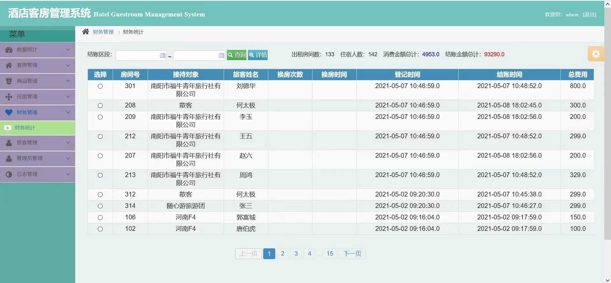Click the 商品管理 cup icon
The image size is (611, 283).
[9, 81]
